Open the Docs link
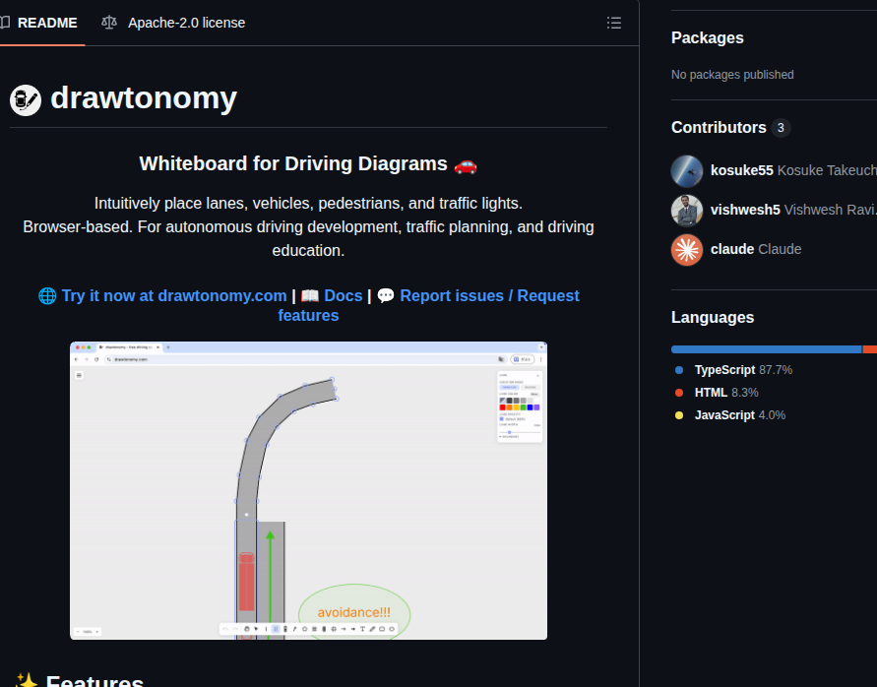 [343, 295]
